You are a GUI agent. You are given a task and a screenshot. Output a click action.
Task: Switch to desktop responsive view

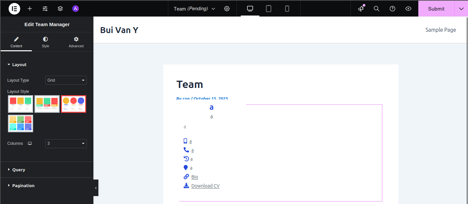(250, 9)
